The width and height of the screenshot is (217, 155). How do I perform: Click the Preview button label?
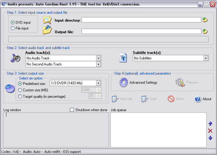(192, 83)
